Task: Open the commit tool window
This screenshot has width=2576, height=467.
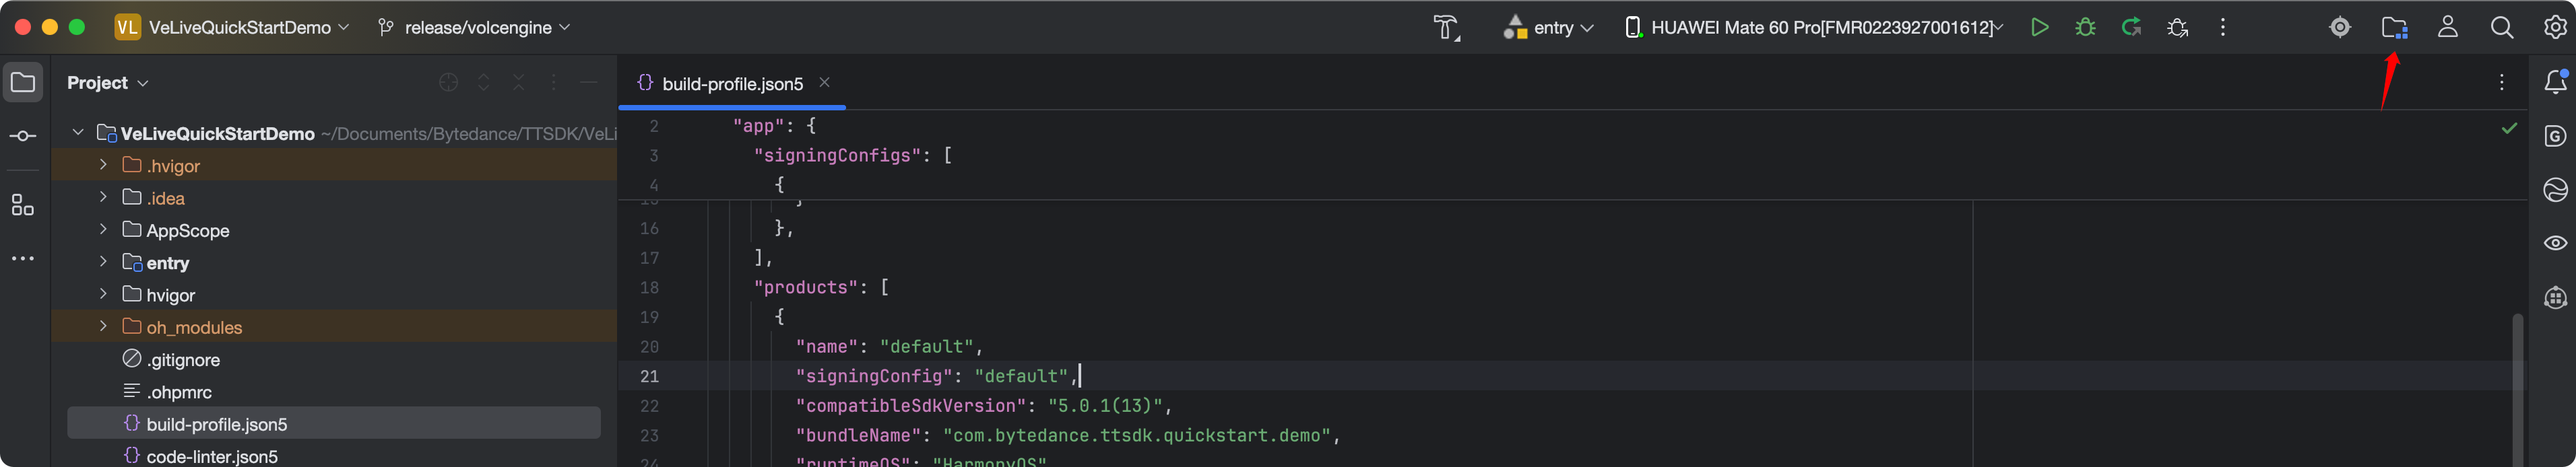Action: coord(23,136)
